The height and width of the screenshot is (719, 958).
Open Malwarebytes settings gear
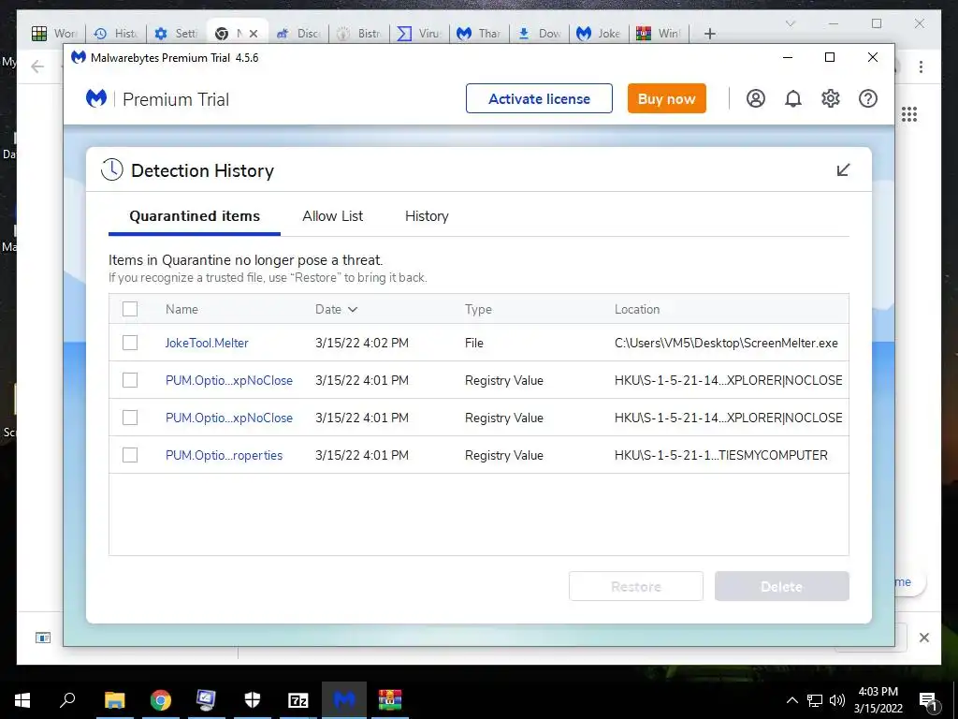point(831,98)
